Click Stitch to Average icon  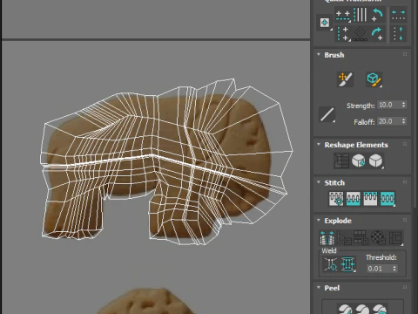[354, 199]
